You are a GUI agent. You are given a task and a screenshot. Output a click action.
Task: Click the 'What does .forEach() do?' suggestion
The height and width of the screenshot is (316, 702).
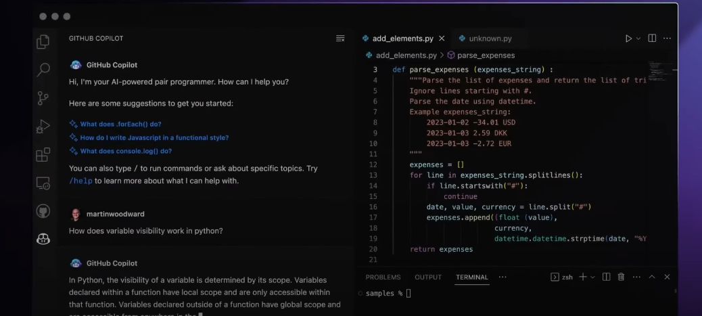(120, 124)
